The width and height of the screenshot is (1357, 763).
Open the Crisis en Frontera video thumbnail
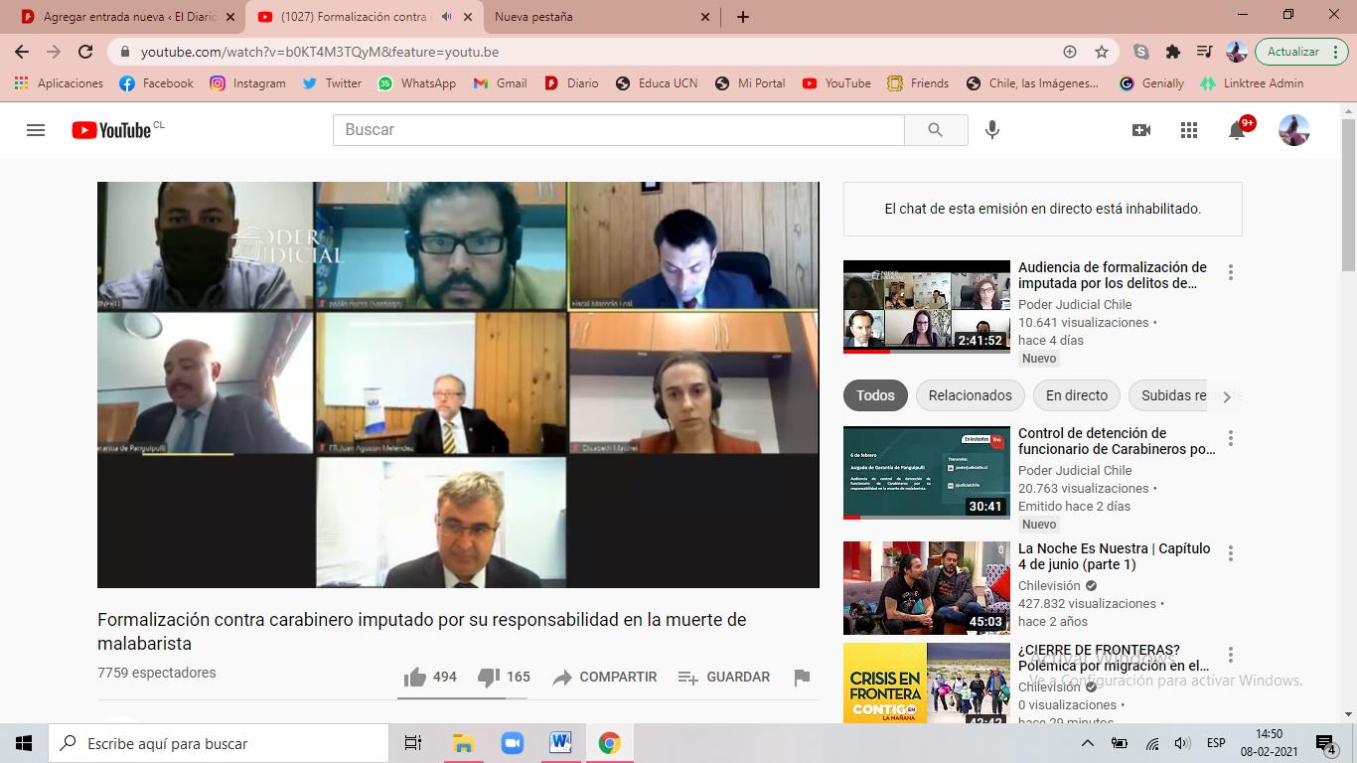point(927,683)
